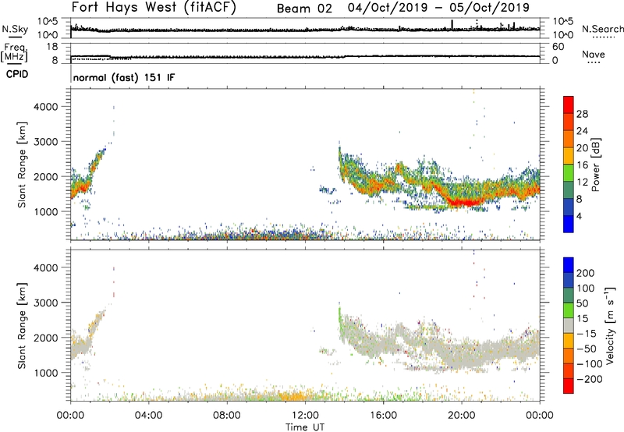The height and width of the screenshot is (432, 624).
Task: Click the '16:00' time axis tick label
Action: pos(383,416)
